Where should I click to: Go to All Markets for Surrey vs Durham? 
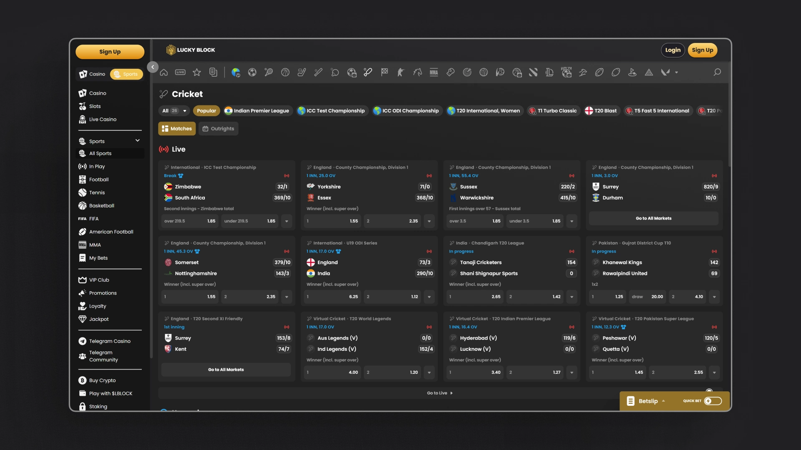(654, 218)
